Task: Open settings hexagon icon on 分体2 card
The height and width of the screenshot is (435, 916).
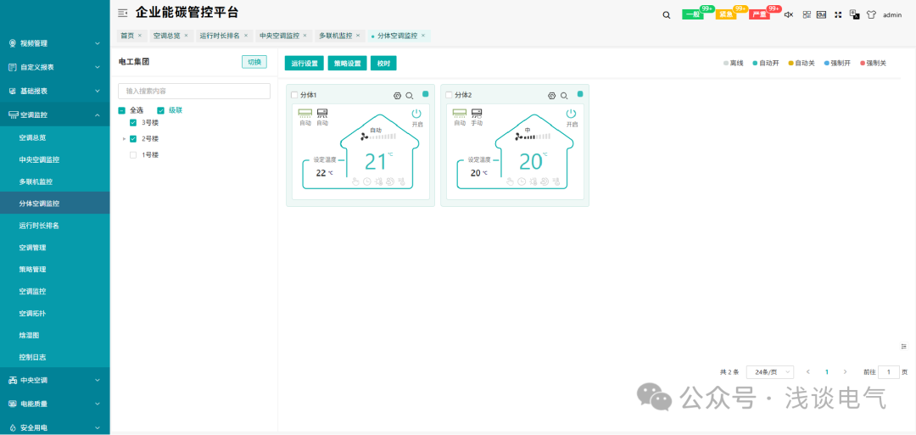Action: [x=551, y=96]
